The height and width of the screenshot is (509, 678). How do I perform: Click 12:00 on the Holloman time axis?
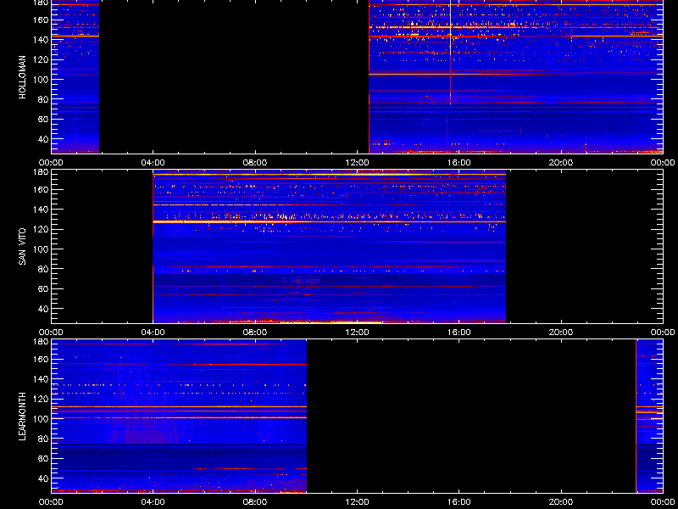357,163
